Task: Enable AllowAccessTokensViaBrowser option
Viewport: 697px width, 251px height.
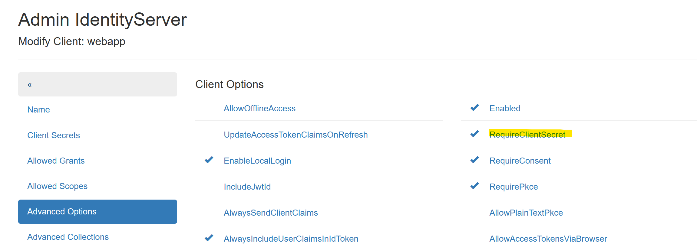Action: [x=548, y=239]
